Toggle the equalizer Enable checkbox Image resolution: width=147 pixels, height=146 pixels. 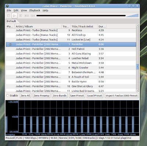tap(8, 95)
